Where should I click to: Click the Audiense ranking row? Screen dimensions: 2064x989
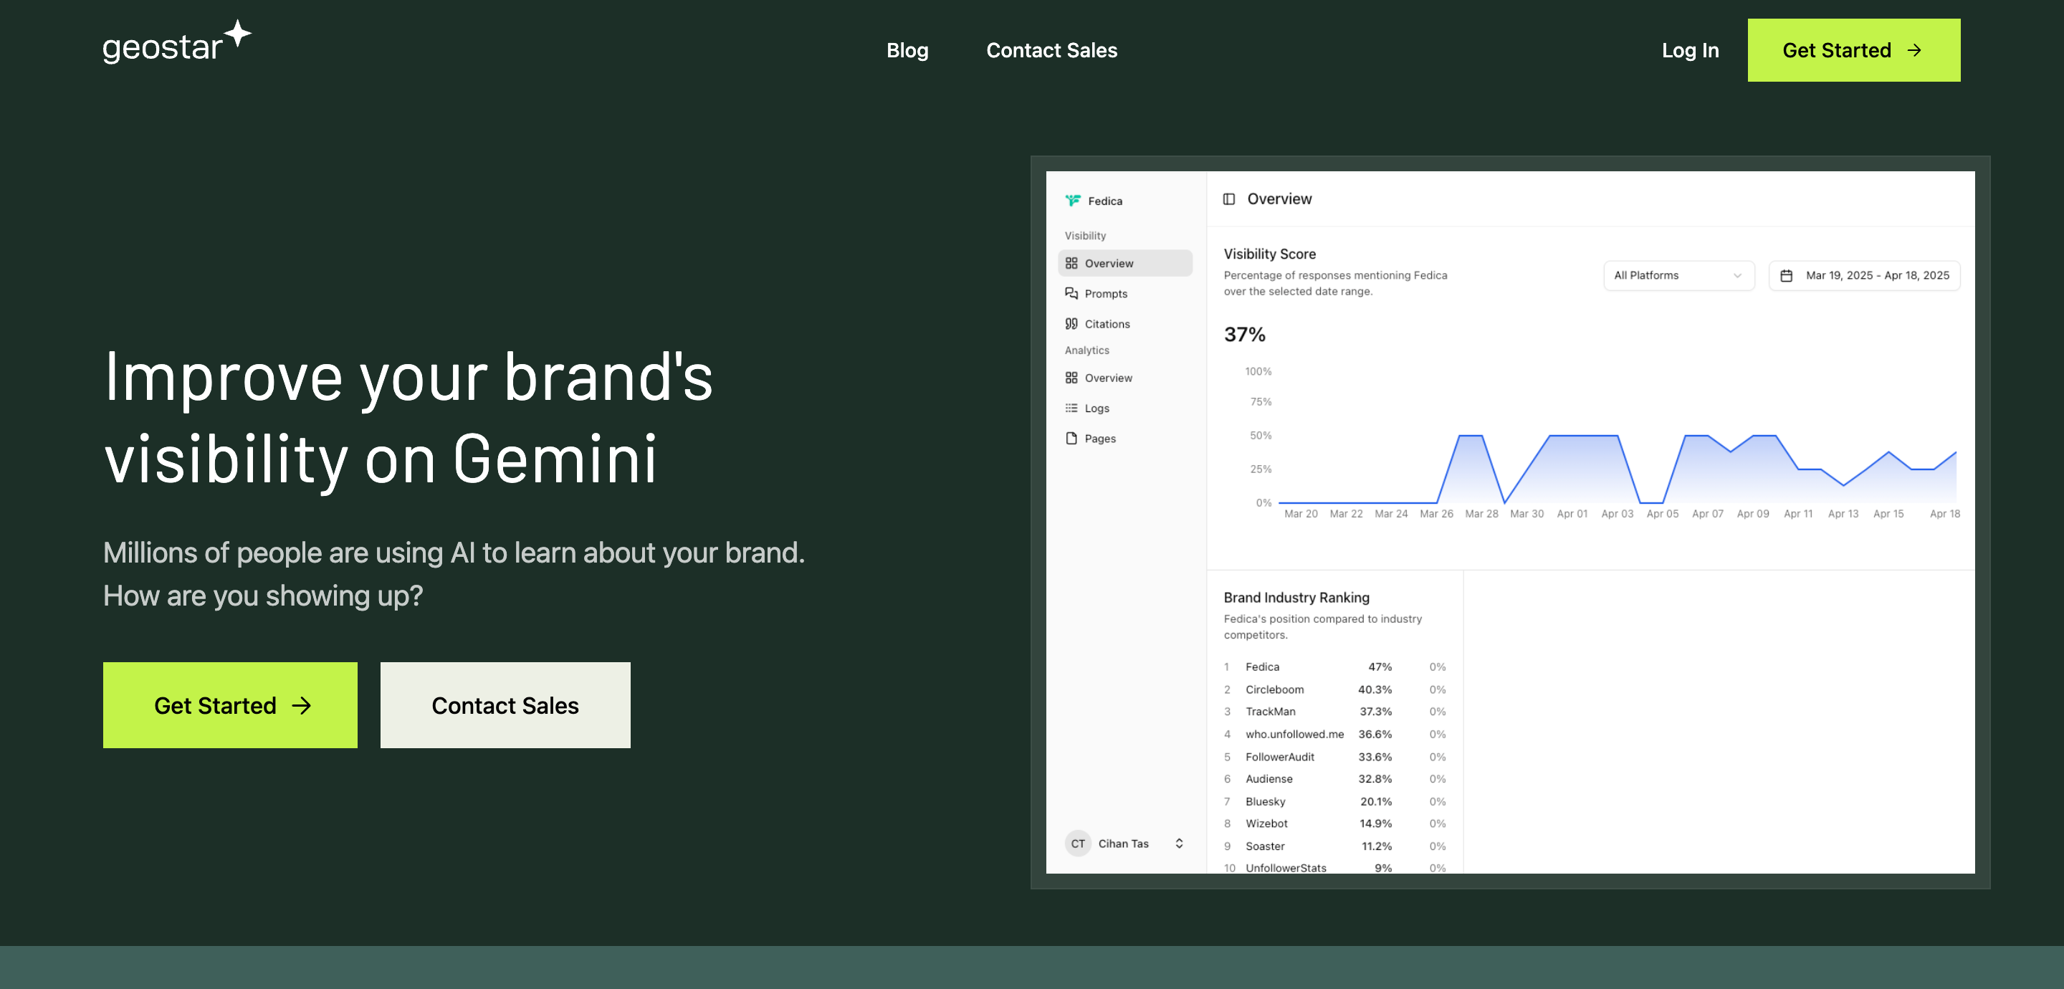(1334, 779)
